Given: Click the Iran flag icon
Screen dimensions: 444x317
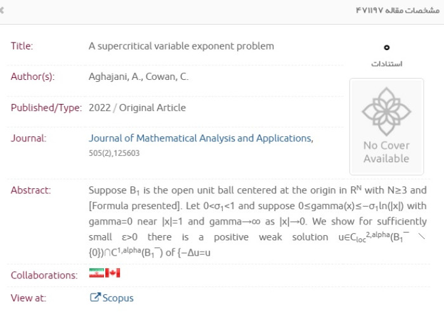Looking at the screenshot, I should click(x=96, y=273).
